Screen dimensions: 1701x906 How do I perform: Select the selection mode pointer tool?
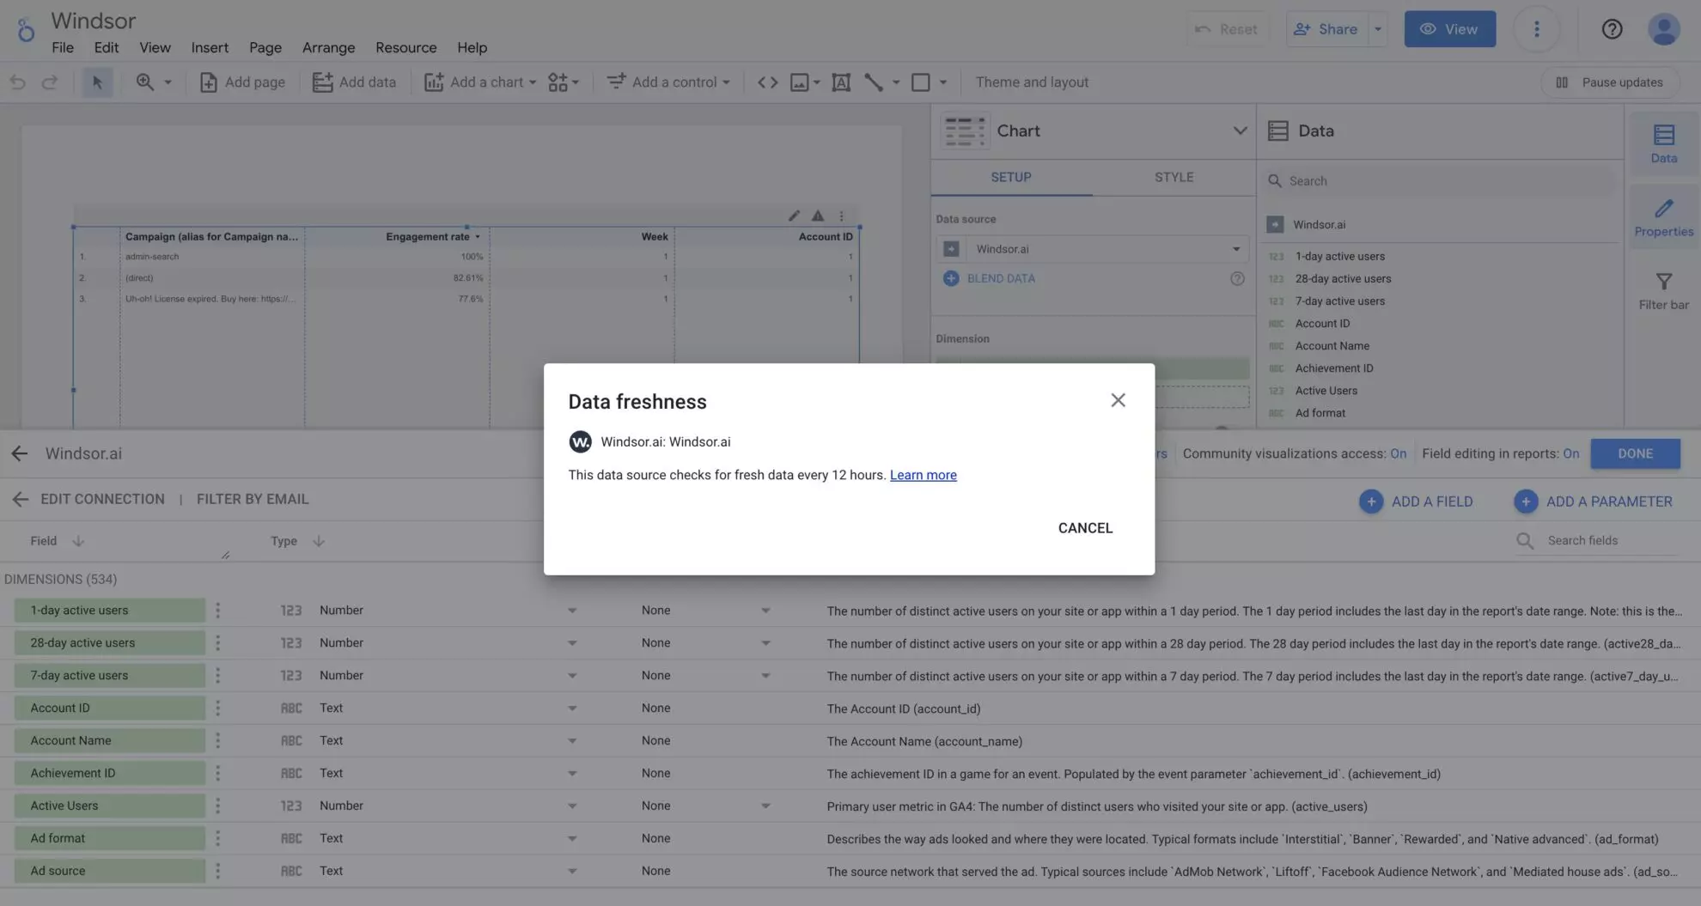(x=97, y=82)
